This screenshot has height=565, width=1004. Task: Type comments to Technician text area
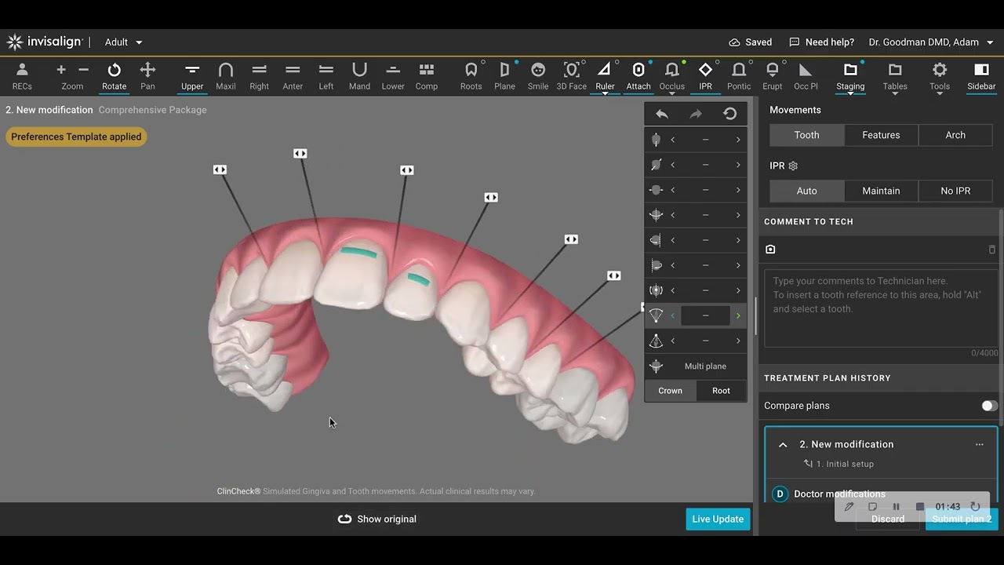coord(881,308)
